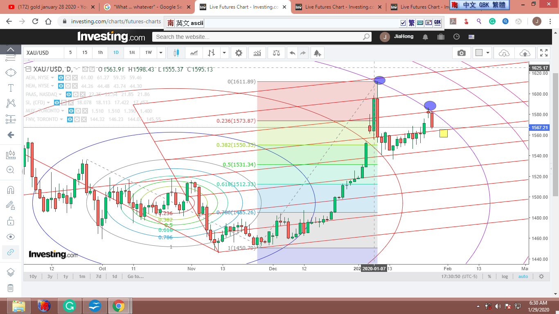Image resolution: width=559 pixels, height=314 pixels.
Task: Open the indicators icon in chart toolbar
Action: (257, 53)
